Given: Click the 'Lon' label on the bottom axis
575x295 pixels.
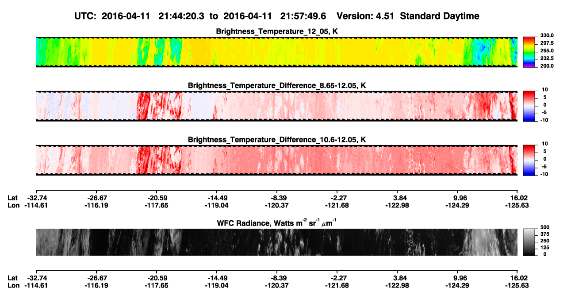Looking at the screenshot, I should 13,285.
